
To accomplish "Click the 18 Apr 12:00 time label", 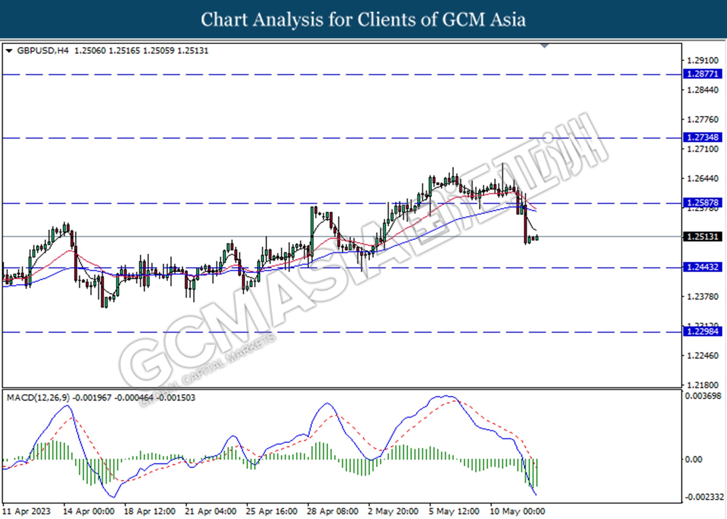I will coord(150,511).
